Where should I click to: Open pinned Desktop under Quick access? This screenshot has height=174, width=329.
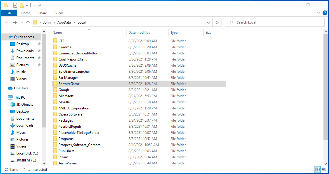click(x=22, y=44)
